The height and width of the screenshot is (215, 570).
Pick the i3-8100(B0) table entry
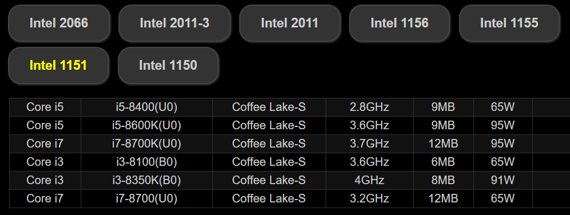pyautogui.click(x=147, y=162)
